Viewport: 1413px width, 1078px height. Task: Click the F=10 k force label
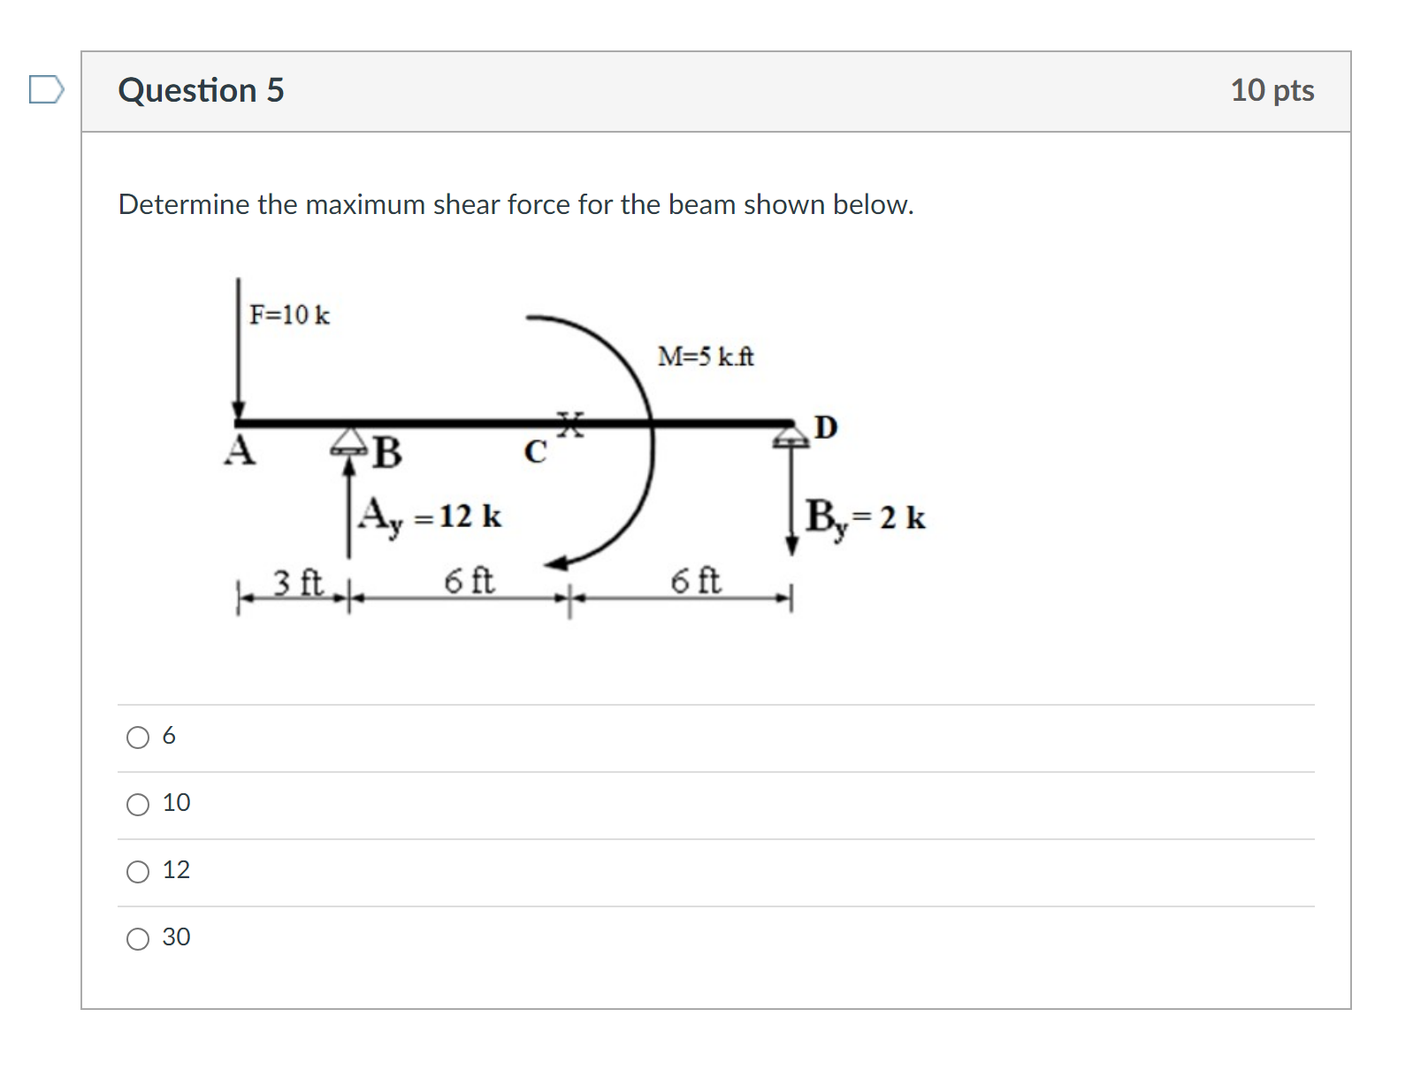point(289,314)
